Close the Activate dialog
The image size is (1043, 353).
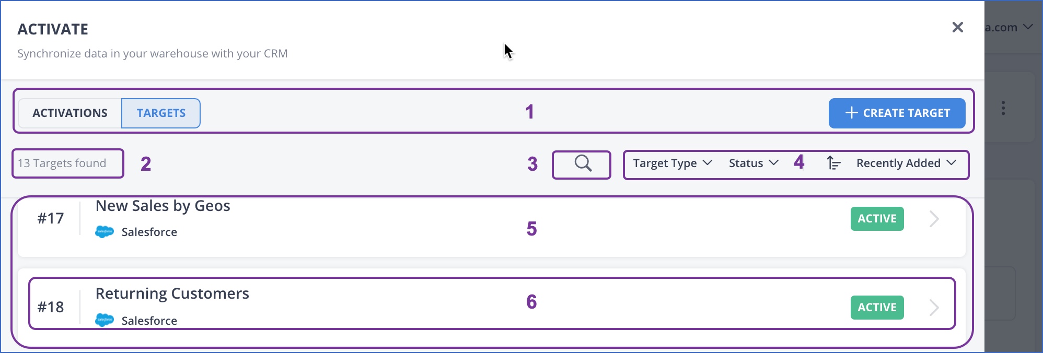[x=958, y=27]
